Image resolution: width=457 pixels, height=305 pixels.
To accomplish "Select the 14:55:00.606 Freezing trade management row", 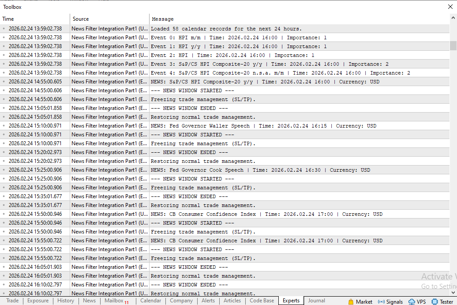I will [x=225, y=99].
